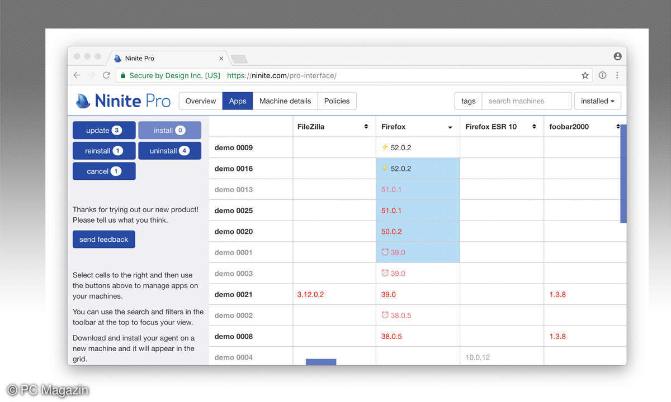Image resolution: width=671 pixels, height=402 pixels.
Task: Bookmark page with star icon
Action: (585, 75)
